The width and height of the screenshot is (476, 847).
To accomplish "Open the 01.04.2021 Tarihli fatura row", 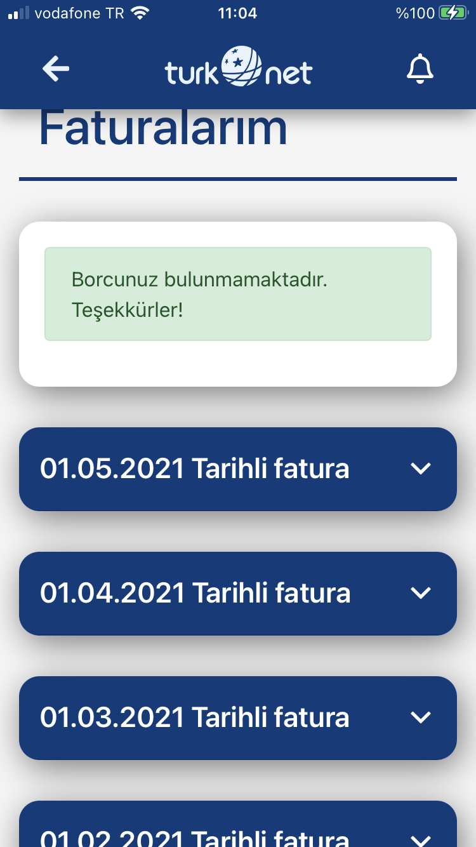I will click(x=238, y=594).
